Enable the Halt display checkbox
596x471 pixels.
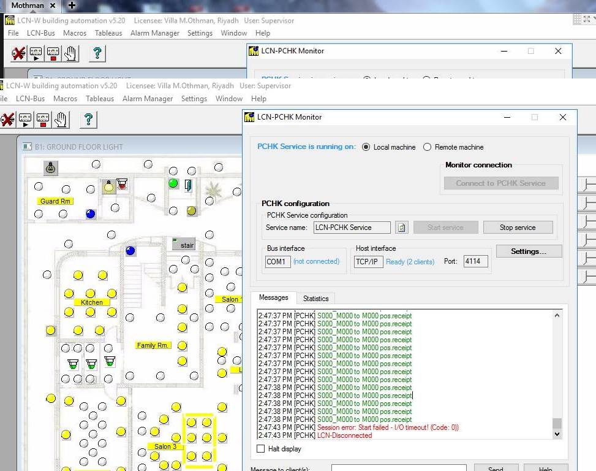point(261,449)
